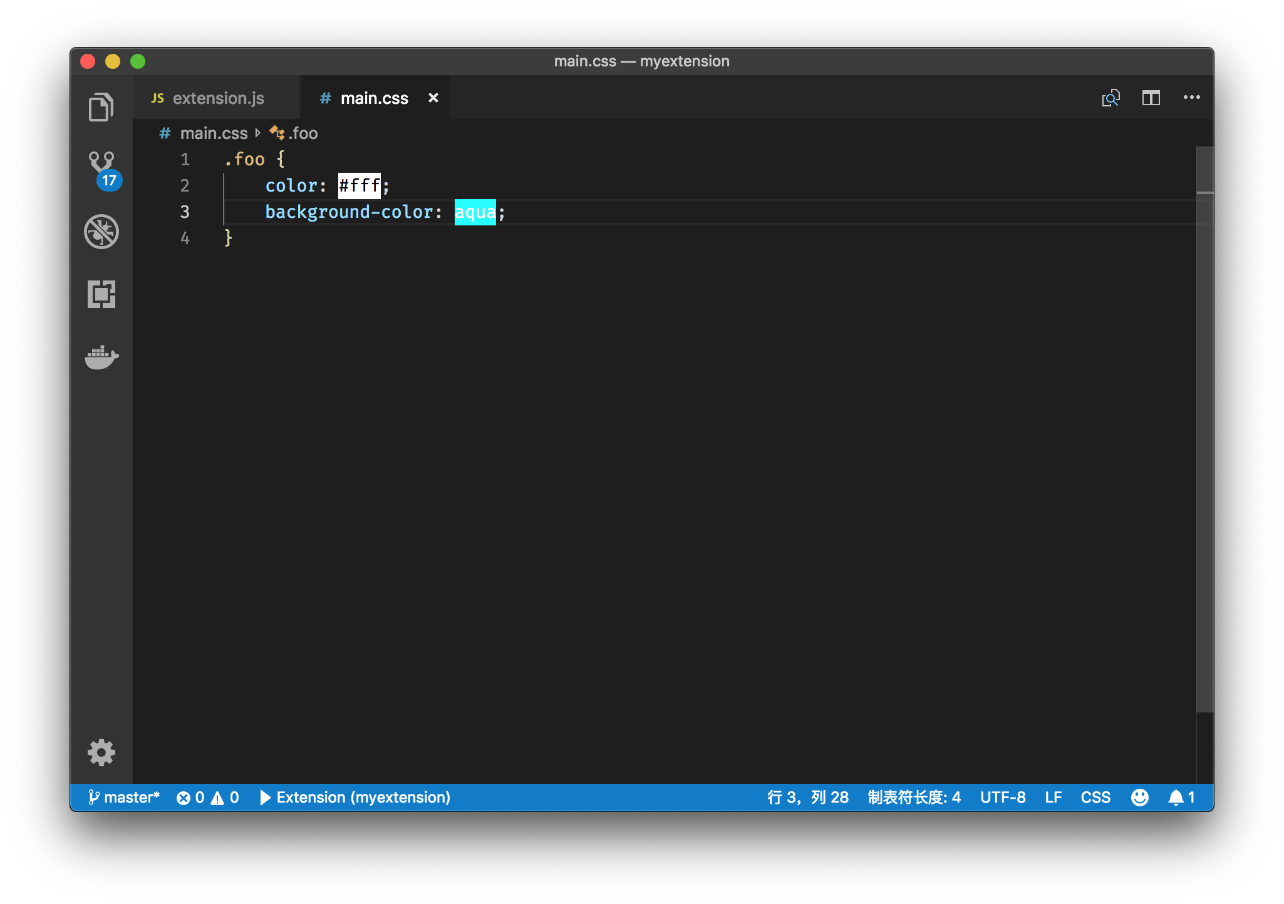Open the more actions ellipsis menu
Screen dimensions: 1284x904
tap(1191, 98)
